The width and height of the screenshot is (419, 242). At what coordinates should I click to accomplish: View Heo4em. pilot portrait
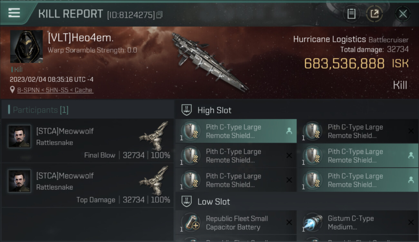point(26,46)
